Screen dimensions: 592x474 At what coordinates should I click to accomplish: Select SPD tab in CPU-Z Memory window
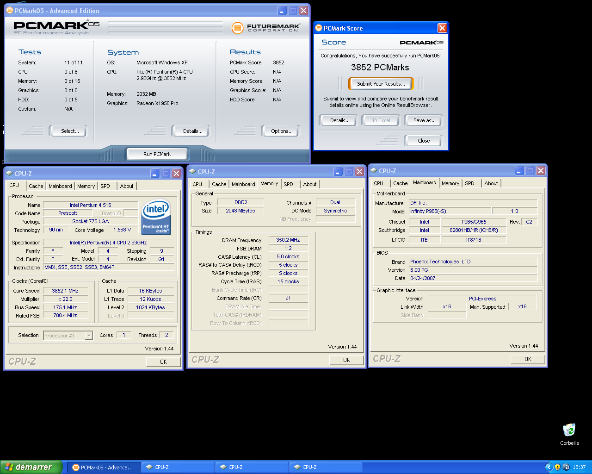pos(289,184)
